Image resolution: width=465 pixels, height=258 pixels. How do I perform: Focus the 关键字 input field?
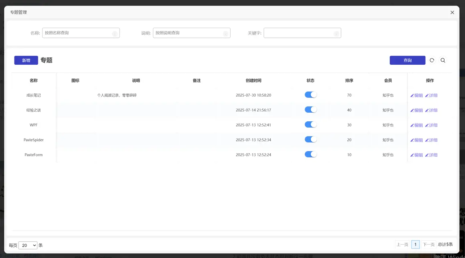click(x=302, y=33)
